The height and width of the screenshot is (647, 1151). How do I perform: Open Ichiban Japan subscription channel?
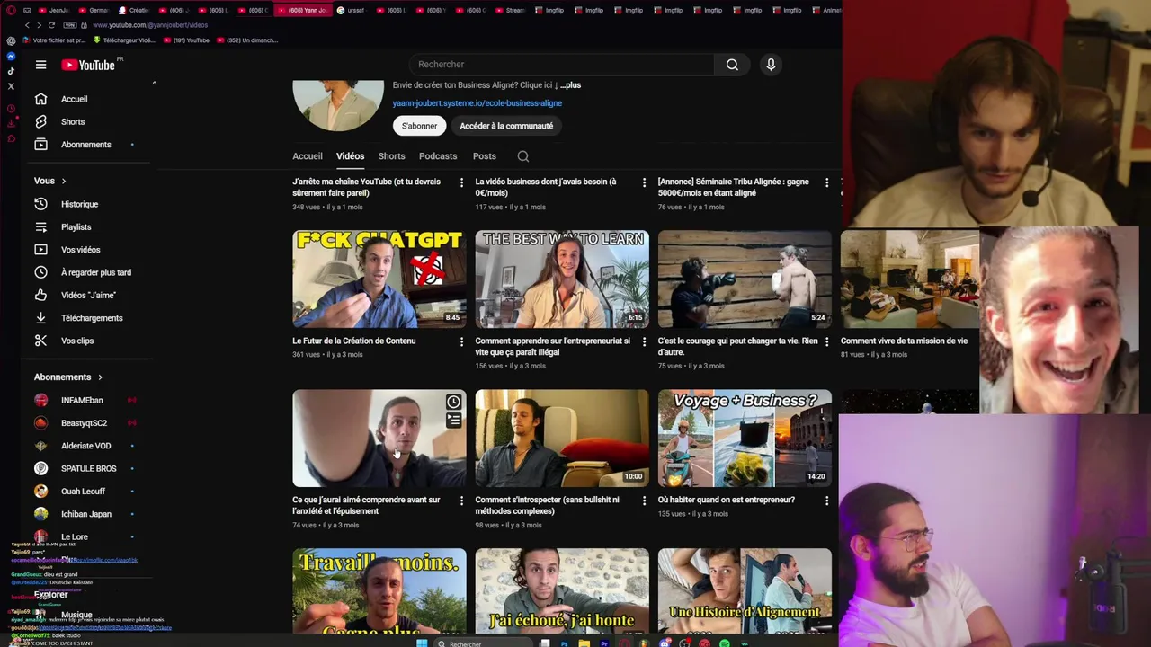(86, 513)
